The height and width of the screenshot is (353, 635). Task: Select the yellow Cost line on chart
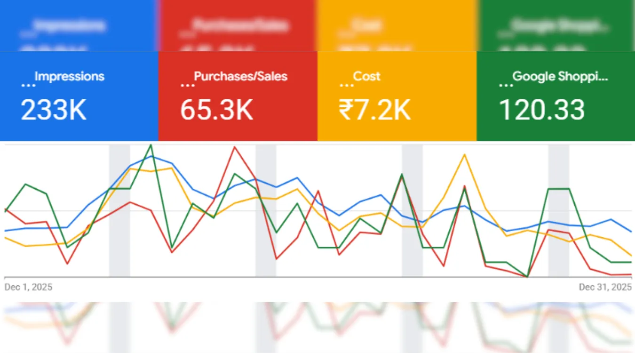[465, 155]
